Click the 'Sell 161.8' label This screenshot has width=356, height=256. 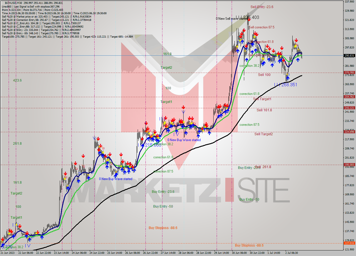coord(264,110)
